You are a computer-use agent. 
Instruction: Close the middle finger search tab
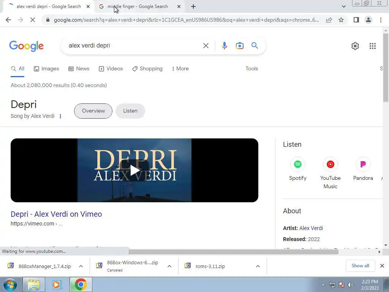179,6
